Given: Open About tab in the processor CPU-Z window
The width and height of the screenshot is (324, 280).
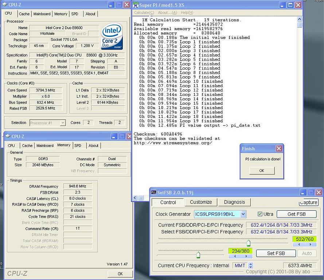Looking at the screenshot, I should point(90,14).
